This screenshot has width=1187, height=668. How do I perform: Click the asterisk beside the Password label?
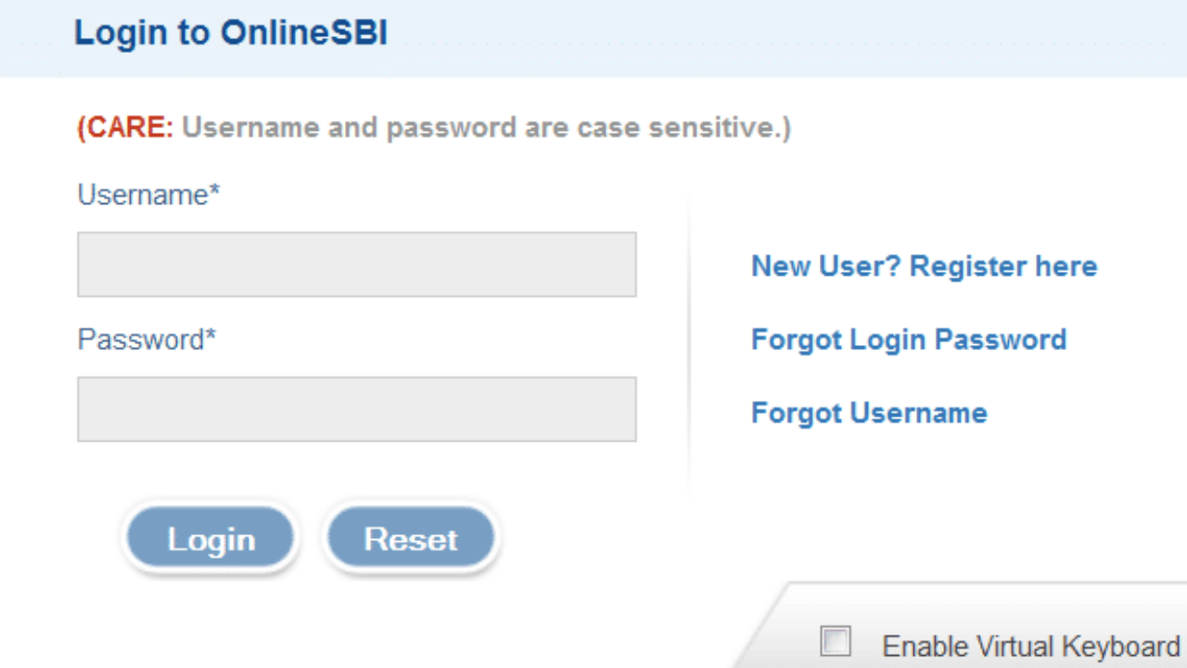[211, 337]
